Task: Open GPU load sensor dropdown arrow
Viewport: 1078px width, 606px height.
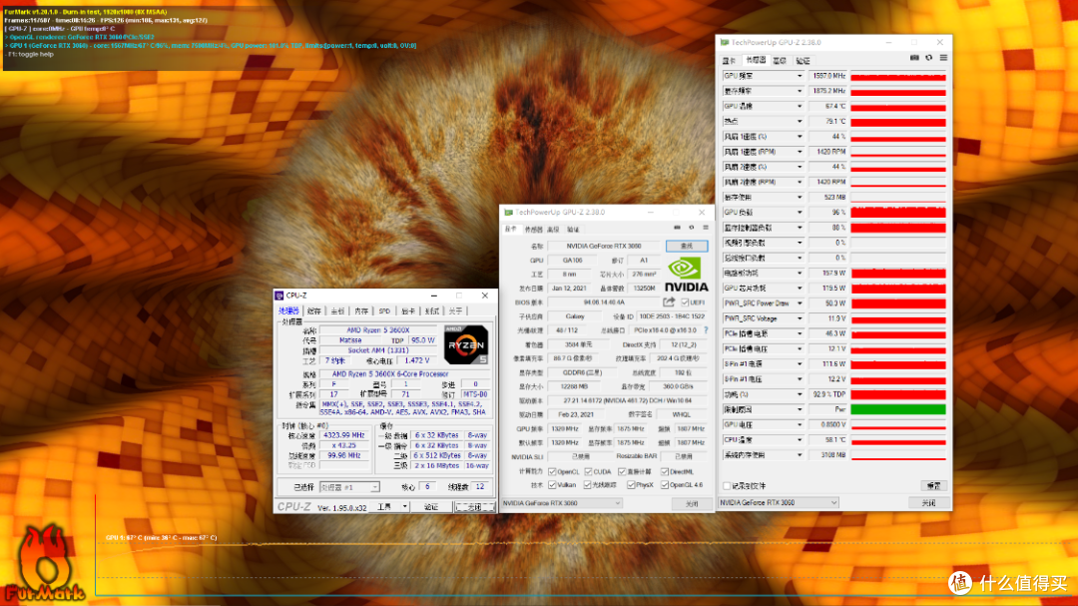Action: point(800,213)
